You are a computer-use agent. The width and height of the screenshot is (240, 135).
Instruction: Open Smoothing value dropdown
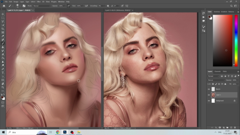pyautogui.click(x=104, y=6)
